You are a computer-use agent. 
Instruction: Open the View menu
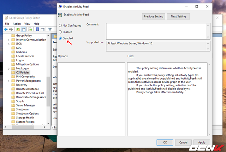[x=26, y=24]
